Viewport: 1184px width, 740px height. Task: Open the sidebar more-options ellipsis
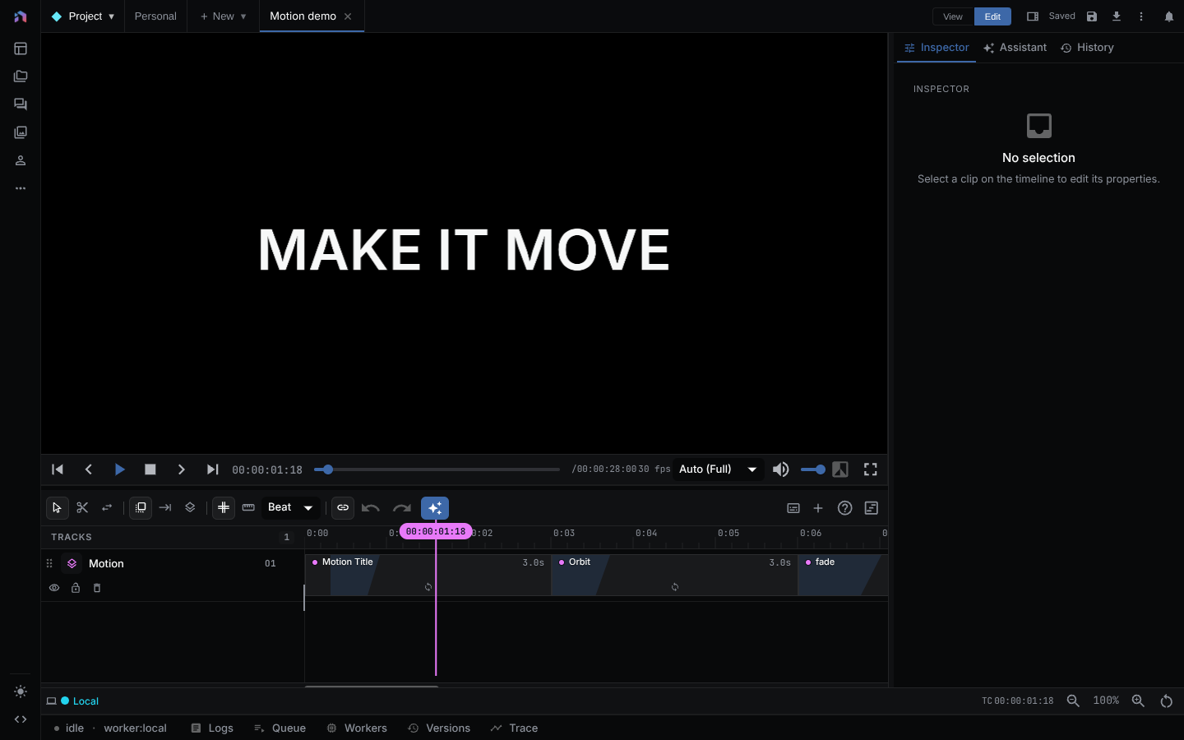pyautogui.click(x=21, y=188)
